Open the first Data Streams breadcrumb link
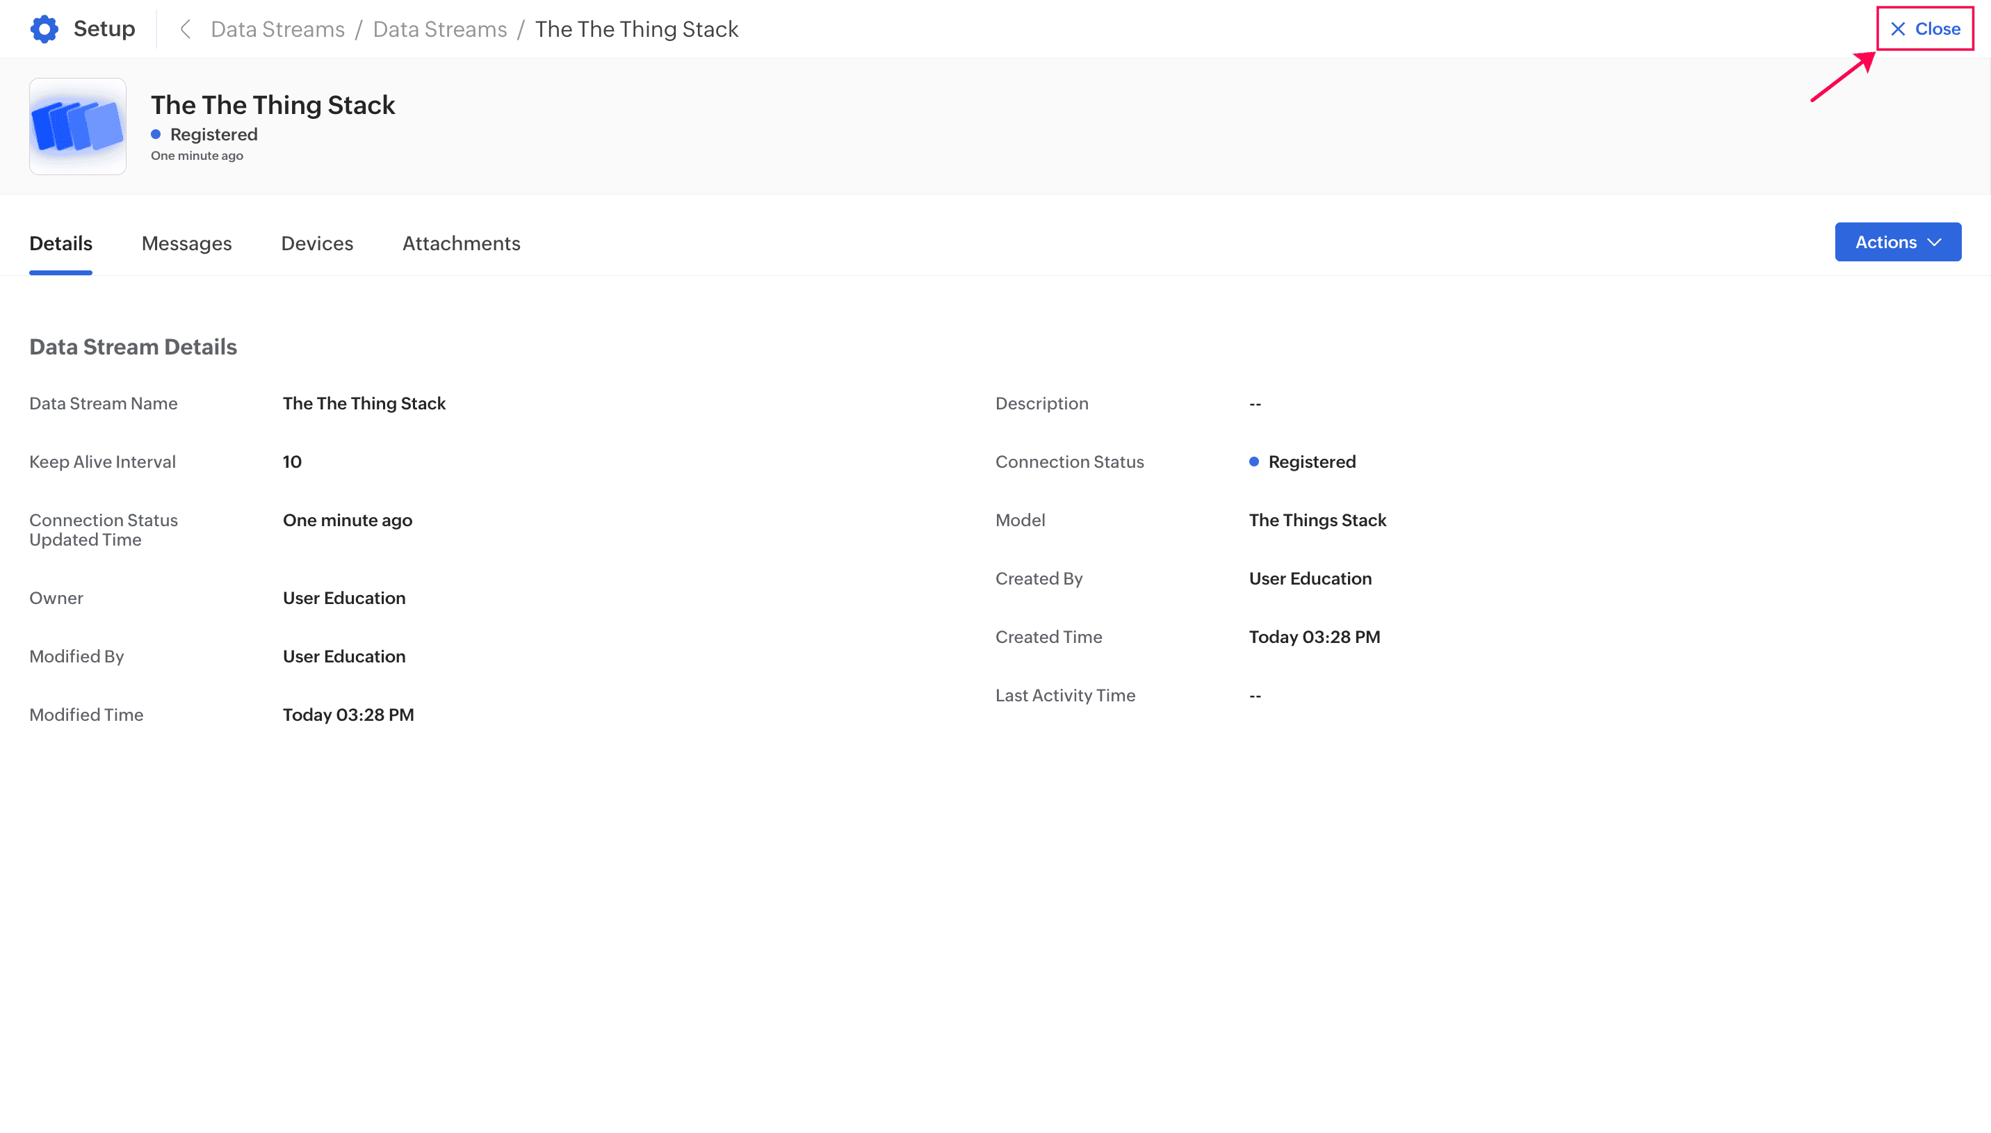The width and height of the screenshot is (1991, 1133). pyautogui.click(x=278, y=28)
